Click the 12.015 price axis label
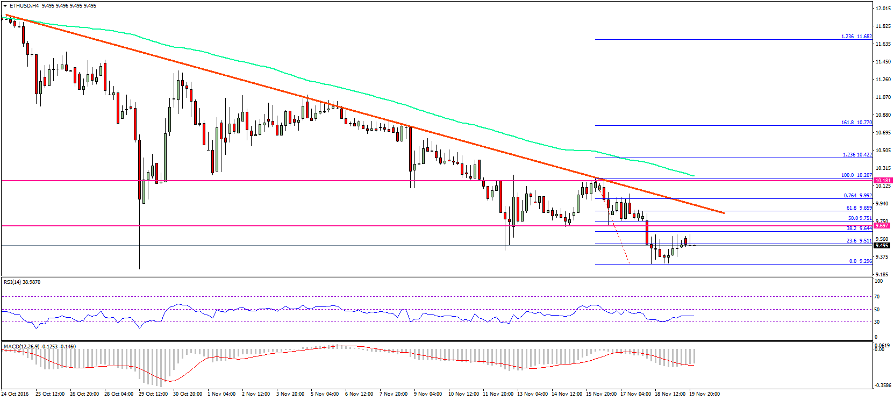Screen dimensions: 894x400 [883, 9]
